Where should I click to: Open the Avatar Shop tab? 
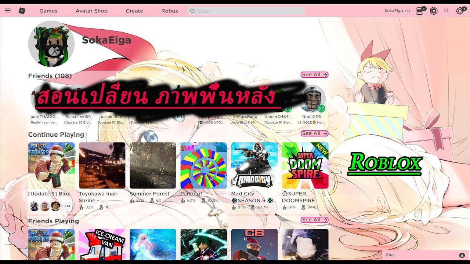pos(91,11)
